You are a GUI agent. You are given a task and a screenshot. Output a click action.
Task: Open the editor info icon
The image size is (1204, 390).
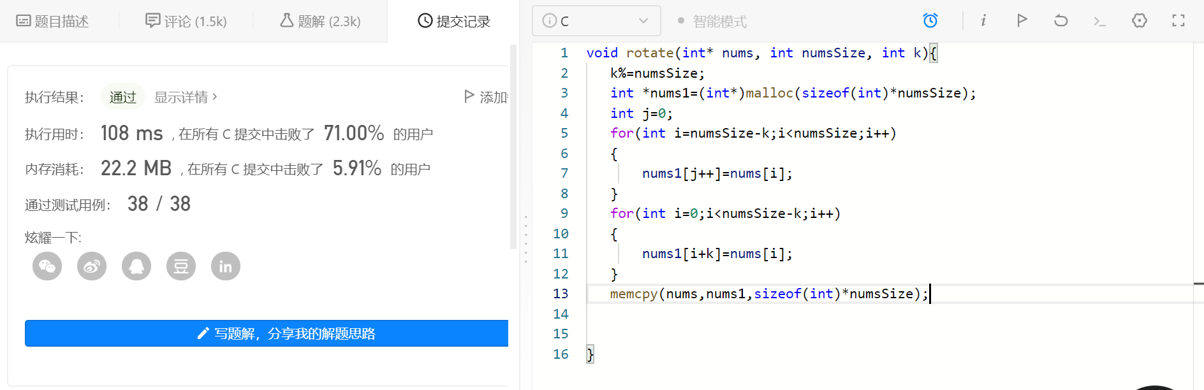(x=983, y=21)
